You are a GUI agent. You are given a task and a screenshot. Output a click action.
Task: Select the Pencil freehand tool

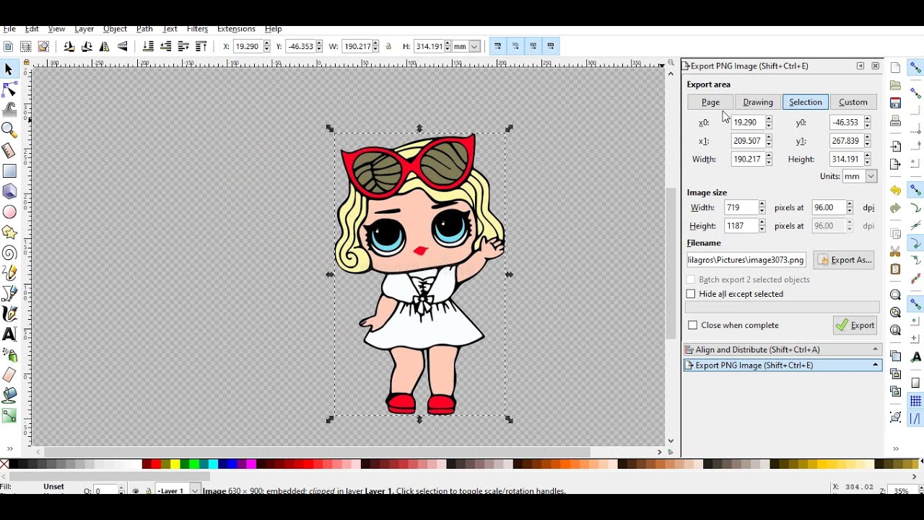tap(9, 274)
